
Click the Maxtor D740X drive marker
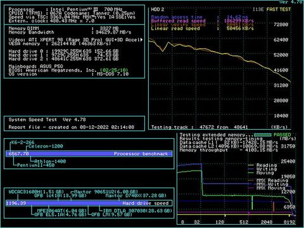[x=136, y=196]
